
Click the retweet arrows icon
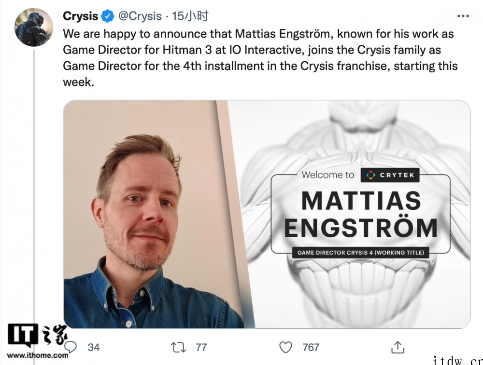point(178,348)
